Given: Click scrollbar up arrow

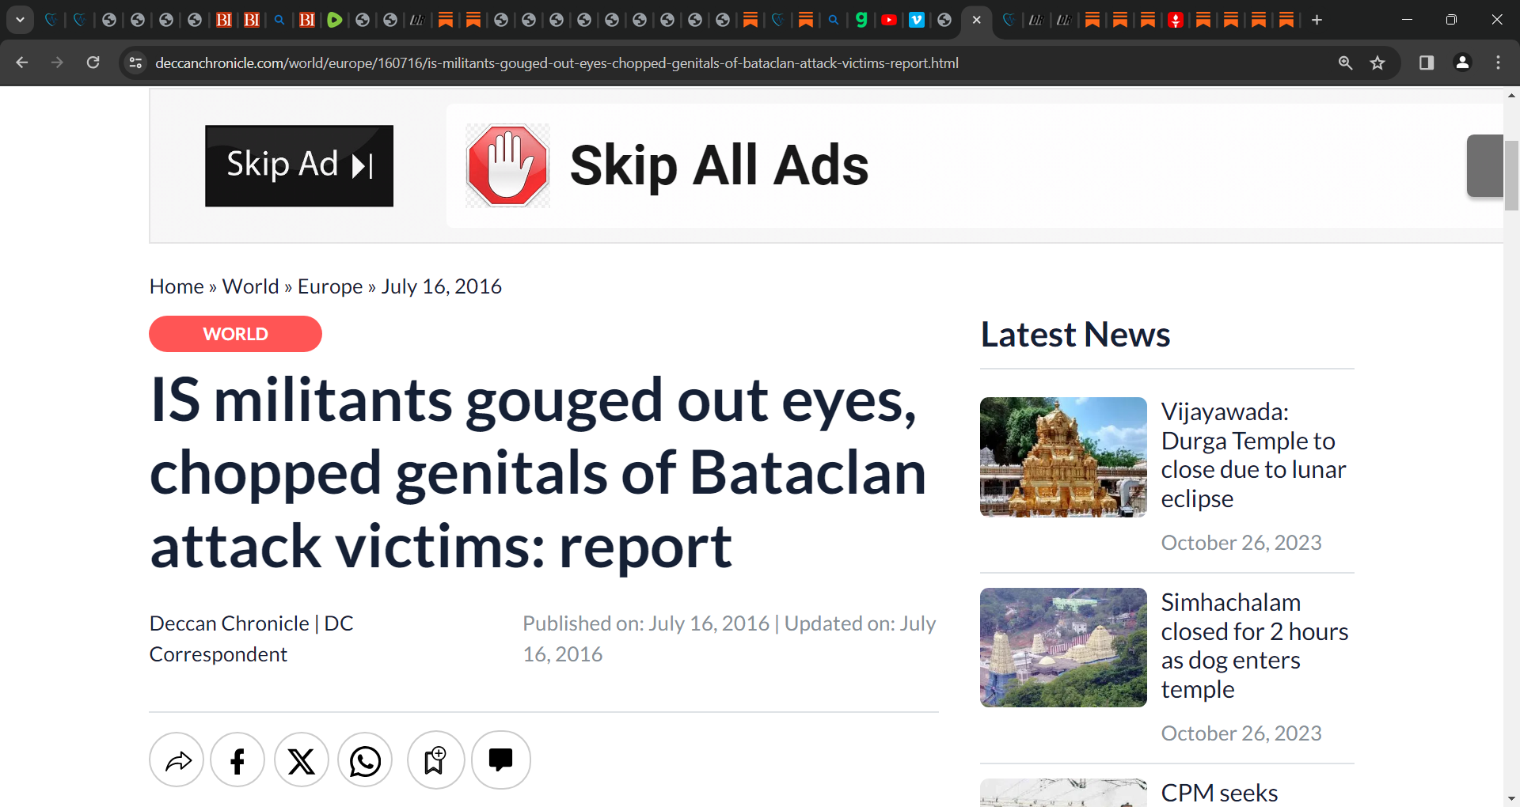Looking at the screenshot, I should tap(1511, 95).
